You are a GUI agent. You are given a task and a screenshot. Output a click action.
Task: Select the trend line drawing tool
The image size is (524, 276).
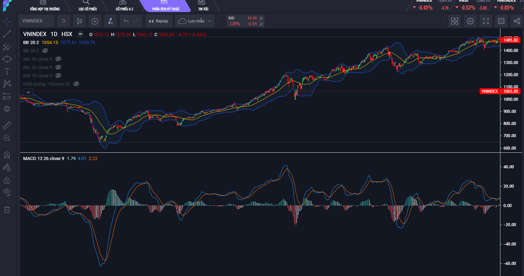(7, 34)
